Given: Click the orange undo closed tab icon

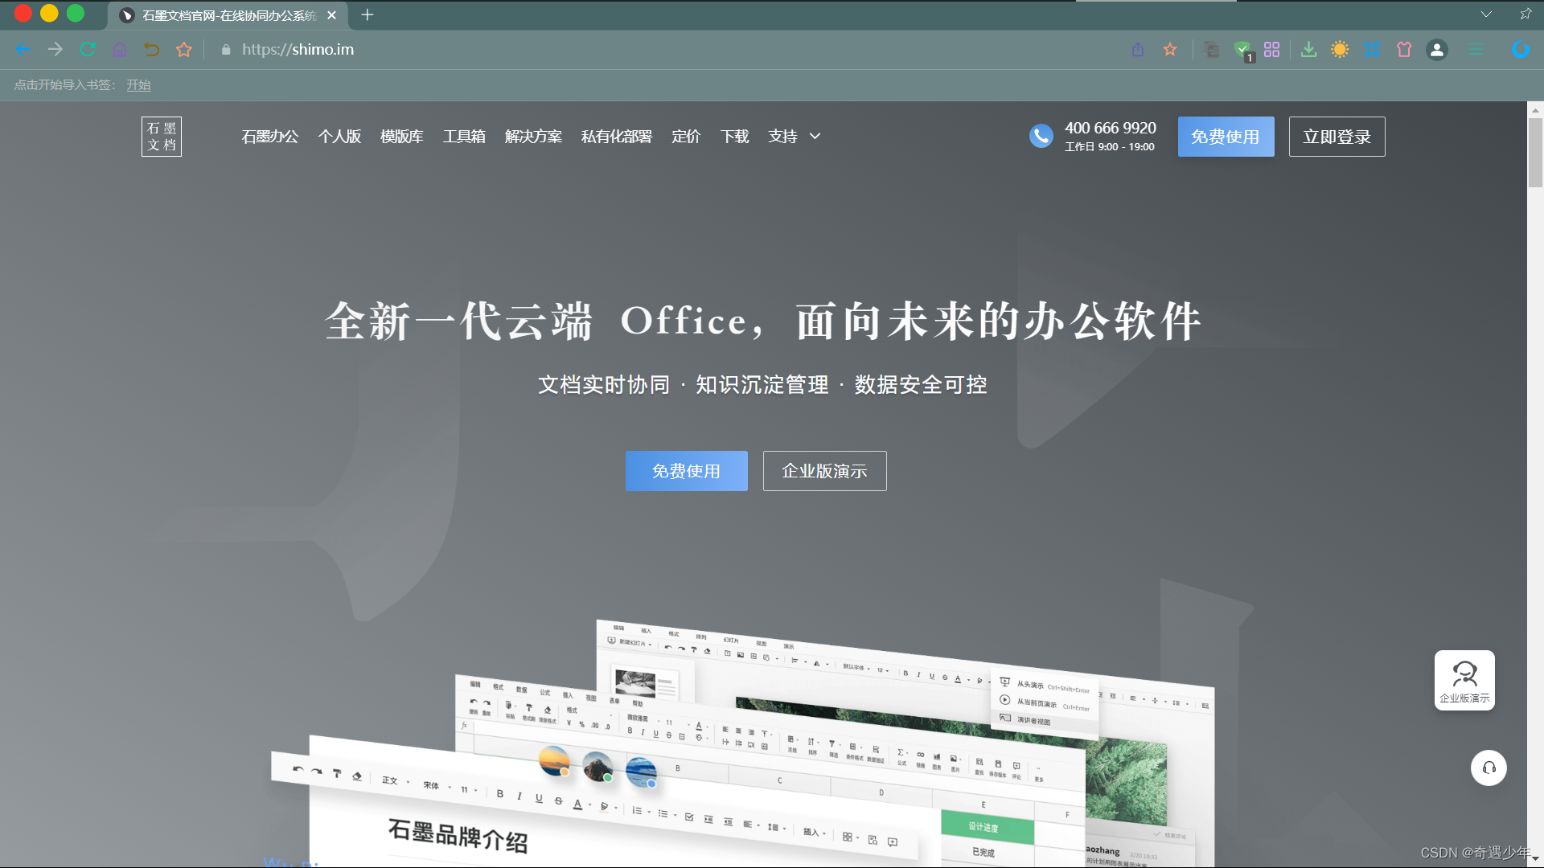Looking at the screenshot, I should point(152,50).
